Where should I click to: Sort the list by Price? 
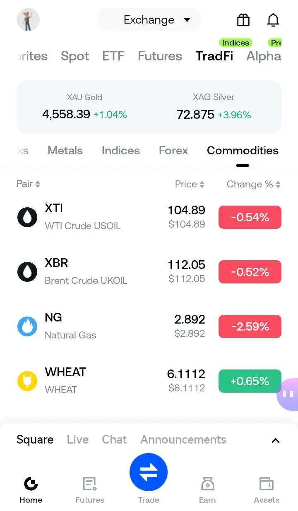tap(190, 185)
